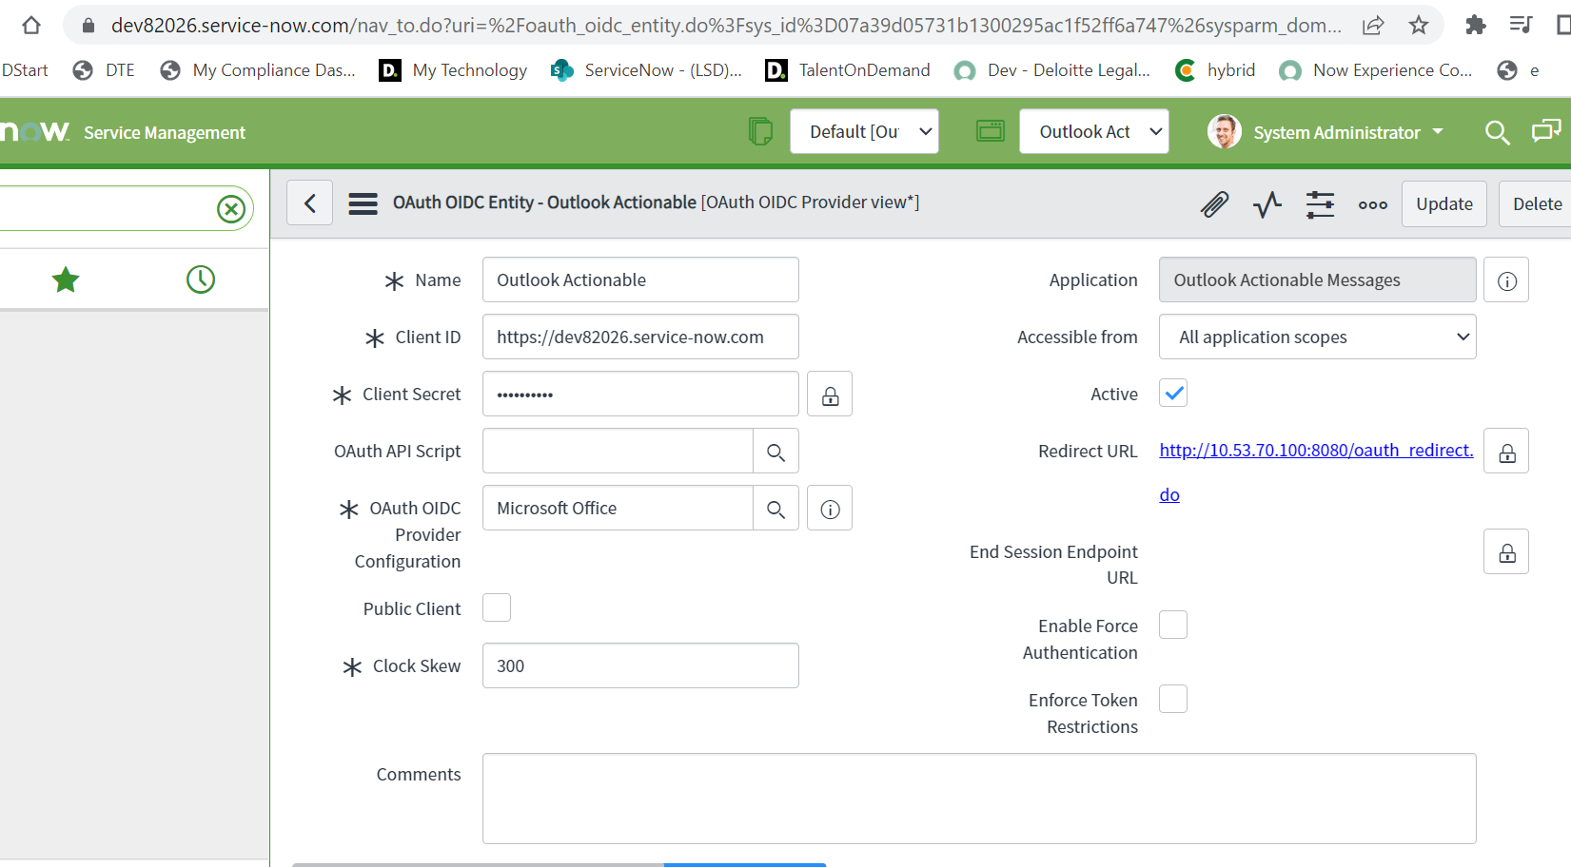Screen dimensions: 1571x867
Task: Open My Technology bookmark
Action: pos(453,70)
